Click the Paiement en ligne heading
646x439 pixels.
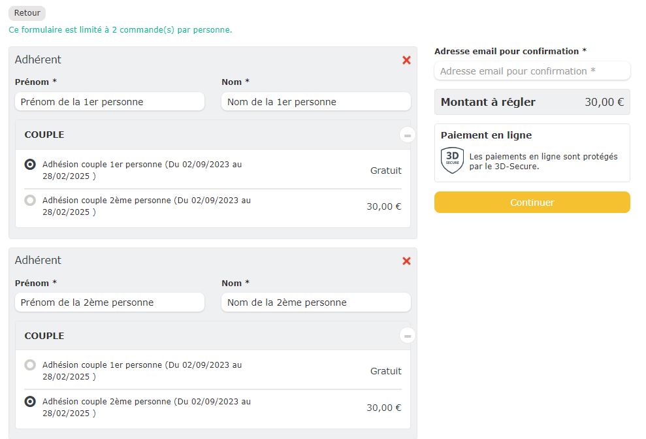[486, 135]
